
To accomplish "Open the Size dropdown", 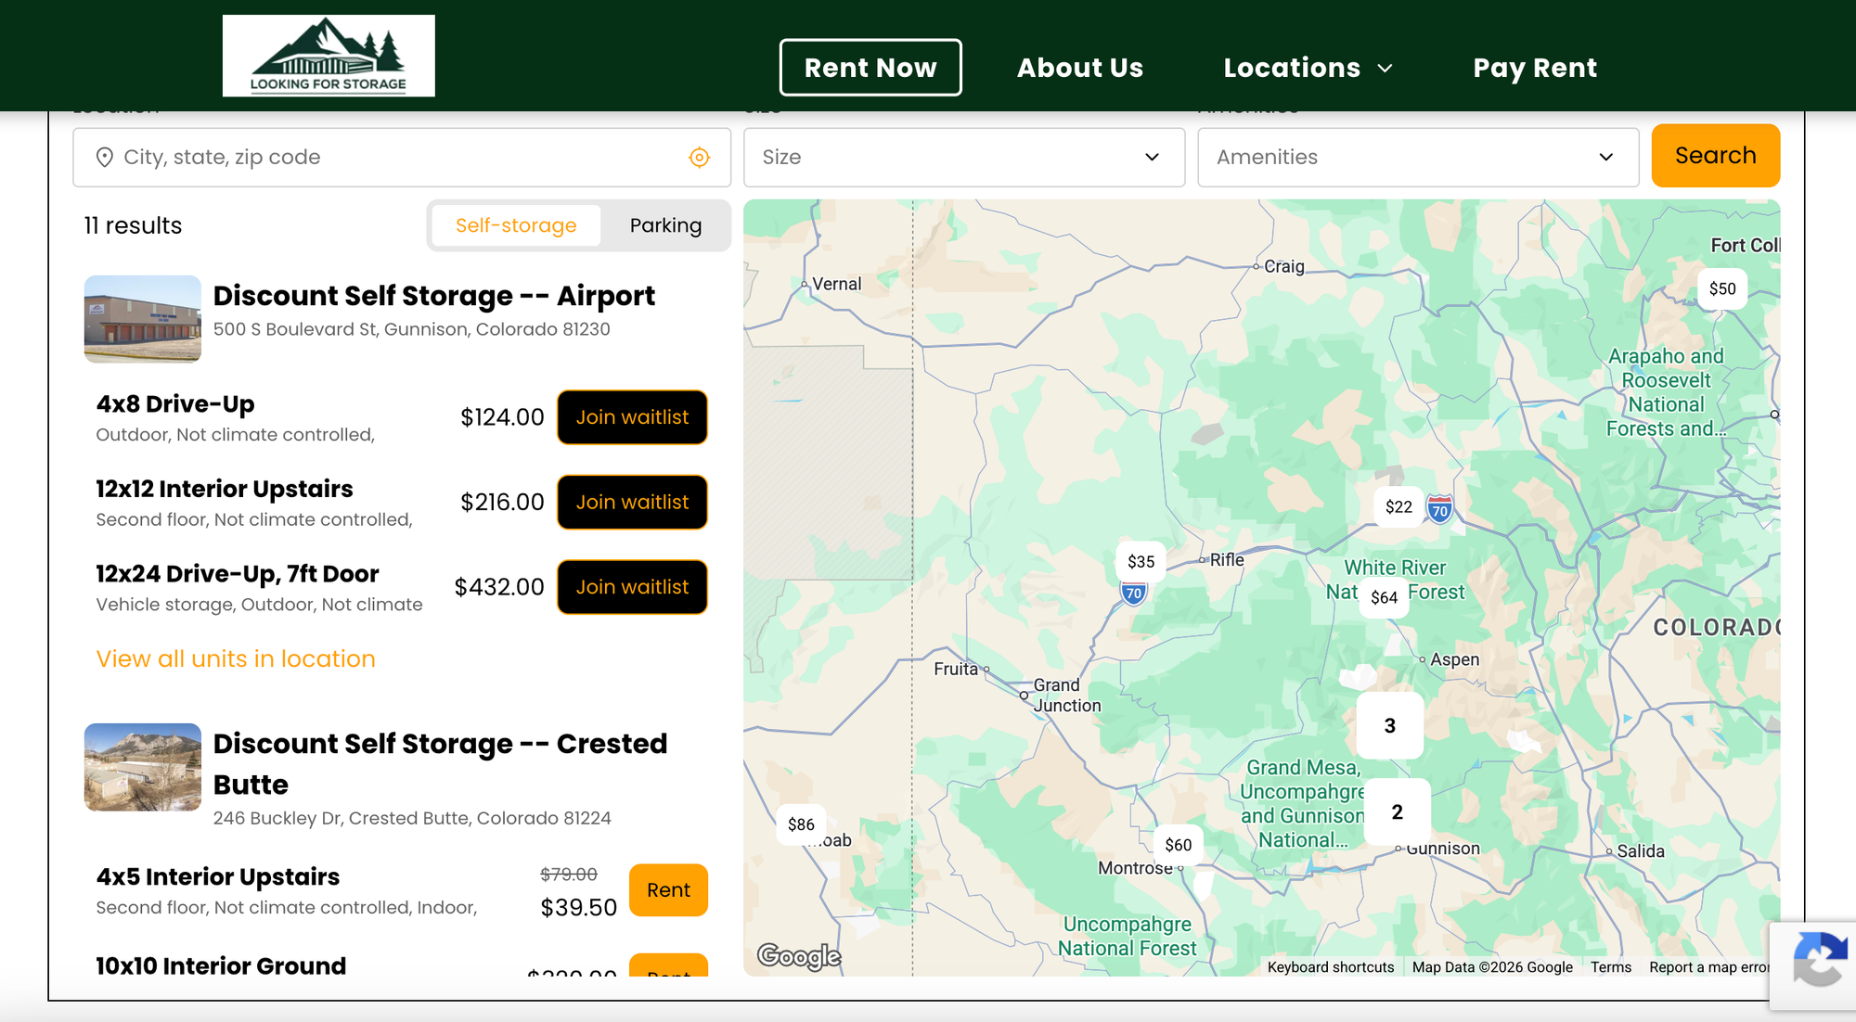I will pos(963,158).
